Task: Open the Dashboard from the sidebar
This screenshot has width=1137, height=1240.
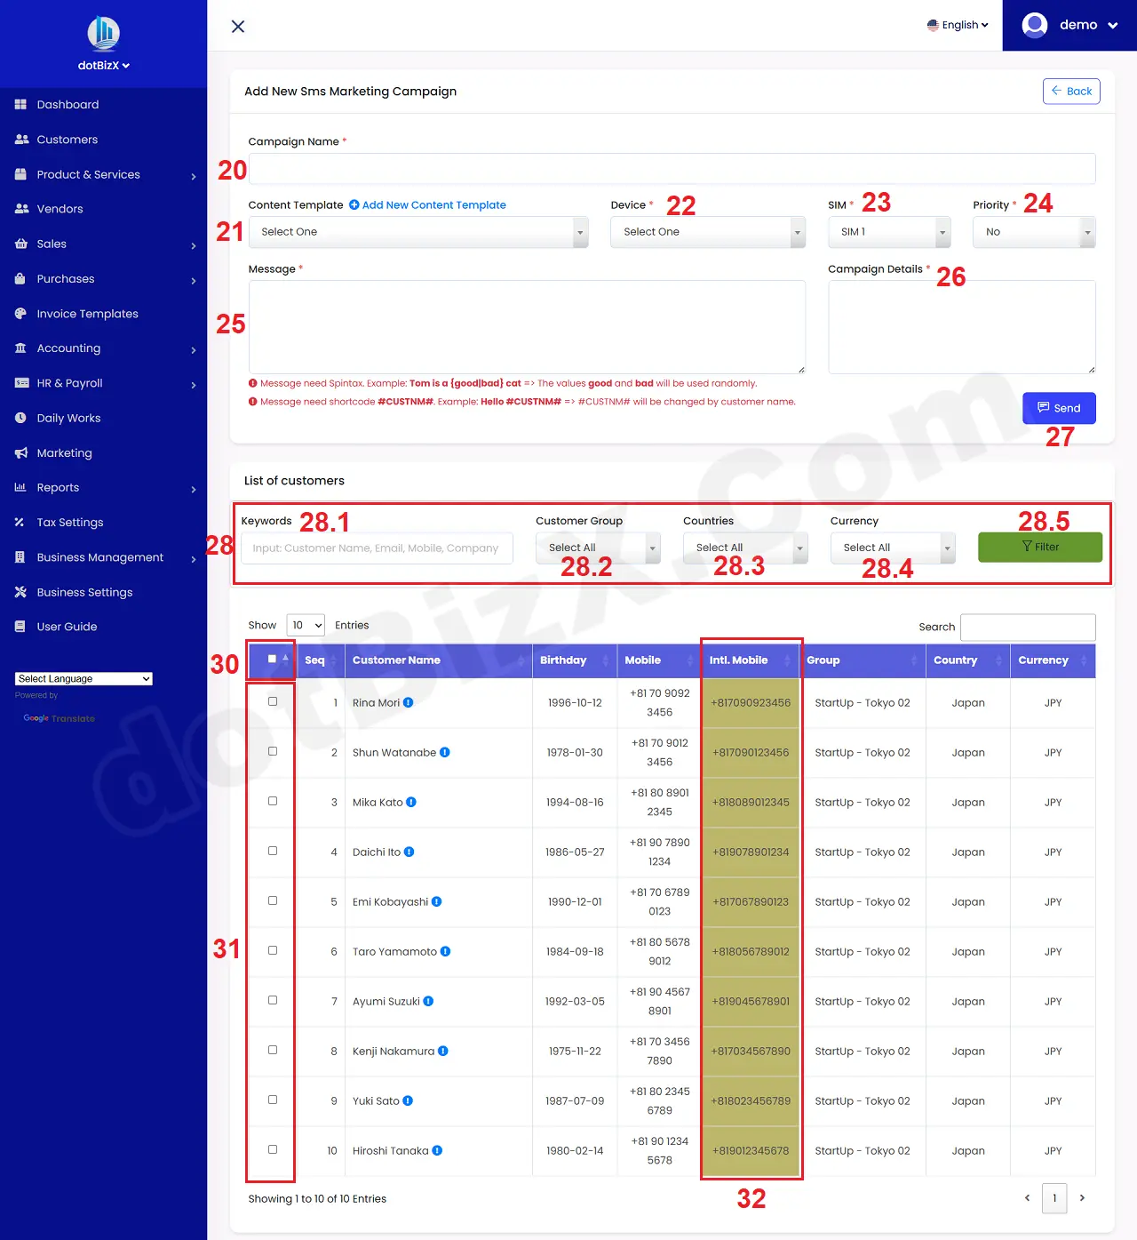Action: pos(67,104)
